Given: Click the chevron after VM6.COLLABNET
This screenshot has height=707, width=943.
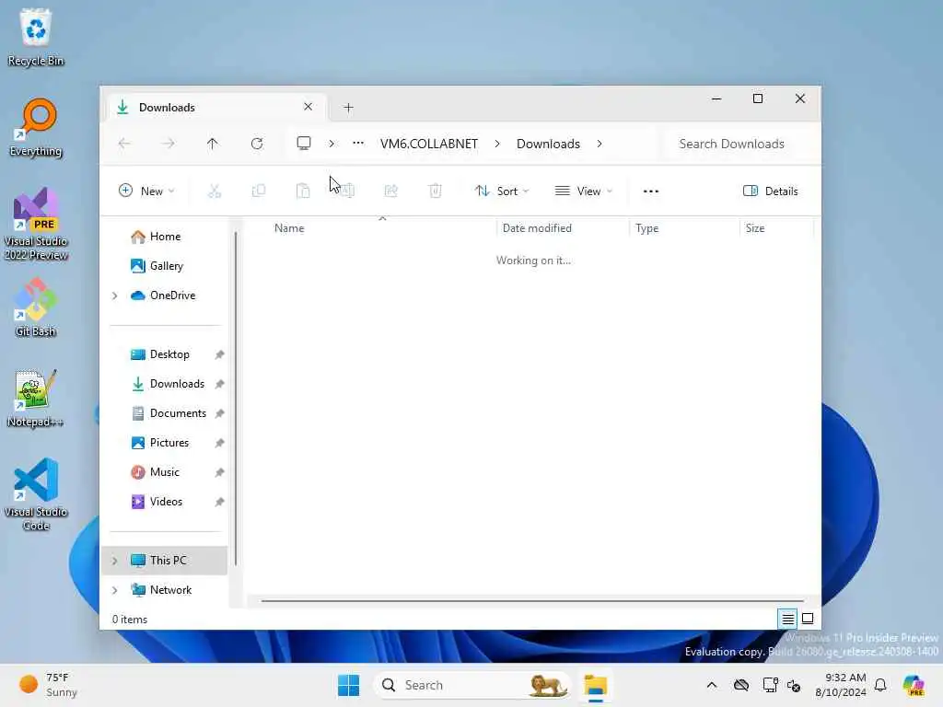Looking at the screenshot, I should coord(497,144).
